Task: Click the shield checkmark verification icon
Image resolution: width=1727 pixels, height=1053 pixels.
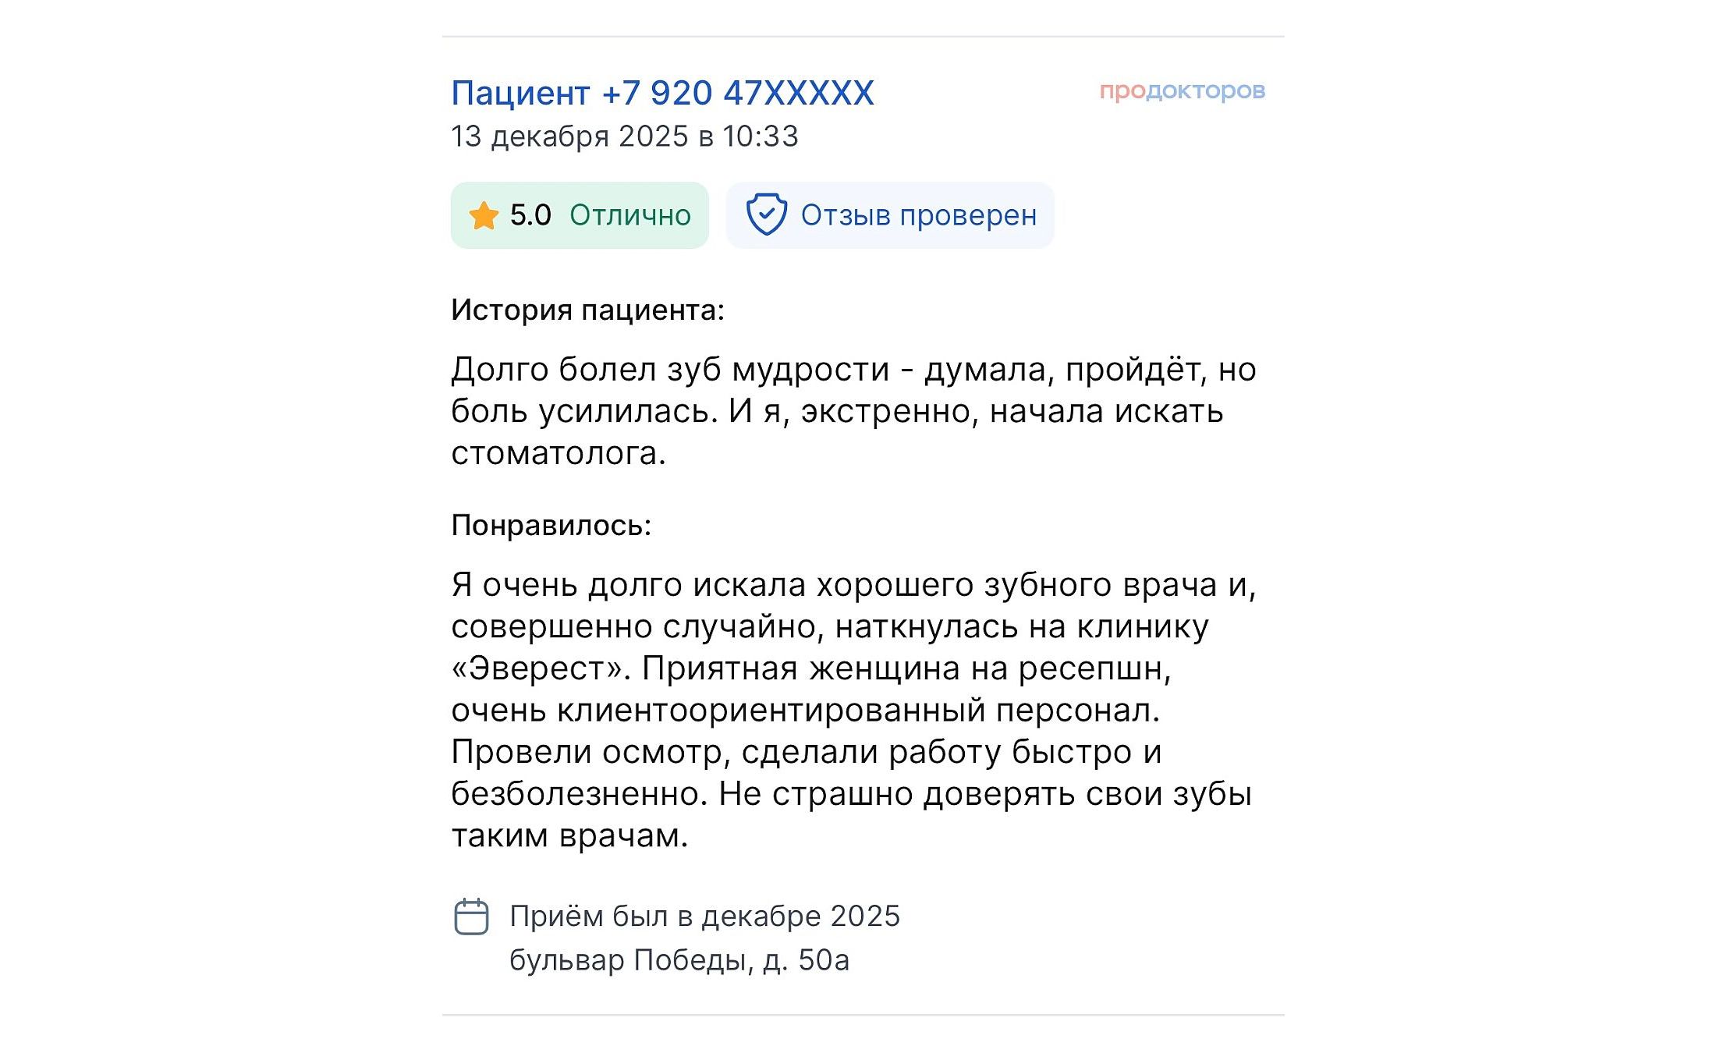Action: click(766, 214)
